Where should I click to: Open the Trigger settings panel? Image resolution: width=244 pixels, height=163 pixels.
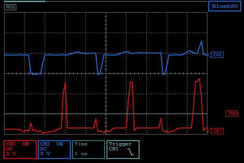point(123,150)
